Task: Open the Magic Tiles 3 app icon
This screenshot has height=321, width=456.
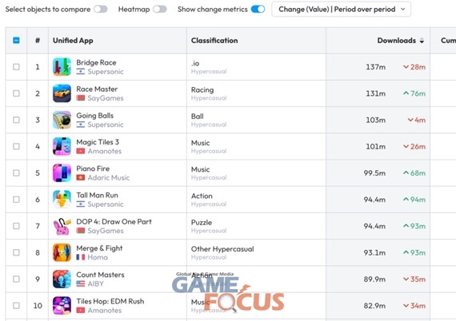Action: pos(62,146)
